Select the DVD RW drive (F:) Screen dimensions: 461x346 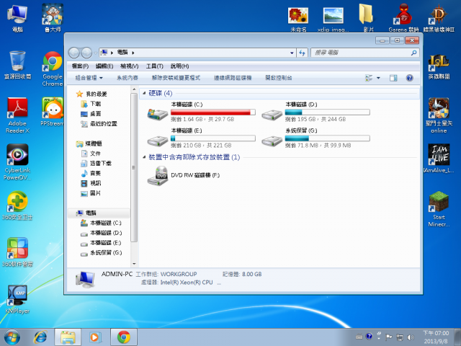[x=184, y=175]
